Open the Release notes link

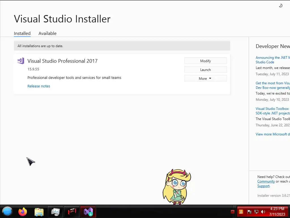pyautogui.click(x=39, y=86)
